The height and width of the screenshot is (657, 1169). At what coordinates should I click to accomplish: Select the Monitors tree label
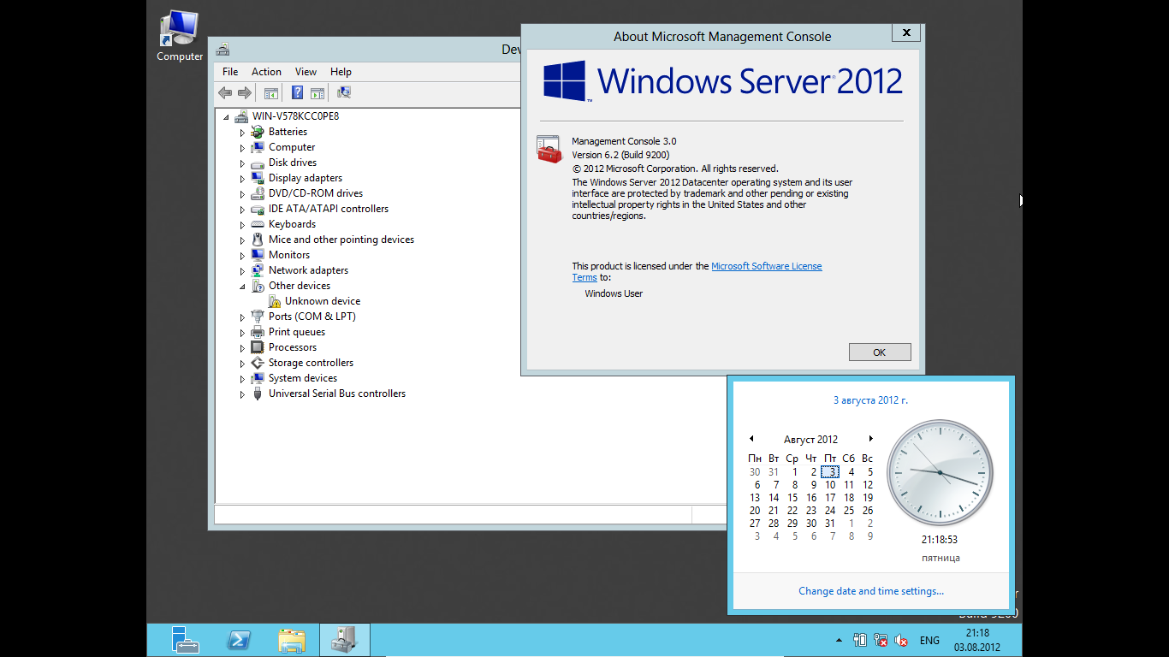tap(289, 255)
